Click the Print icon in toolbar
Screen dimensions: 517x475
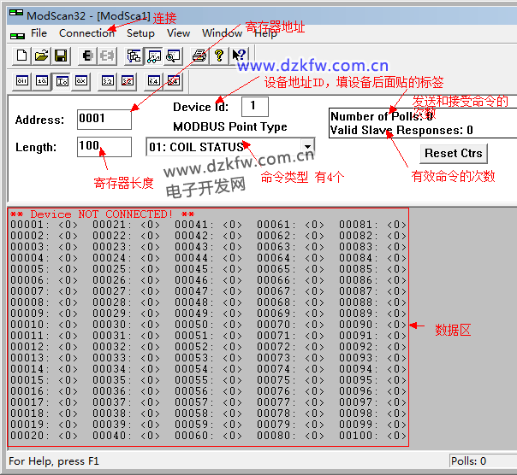click(x=199, y=56)
